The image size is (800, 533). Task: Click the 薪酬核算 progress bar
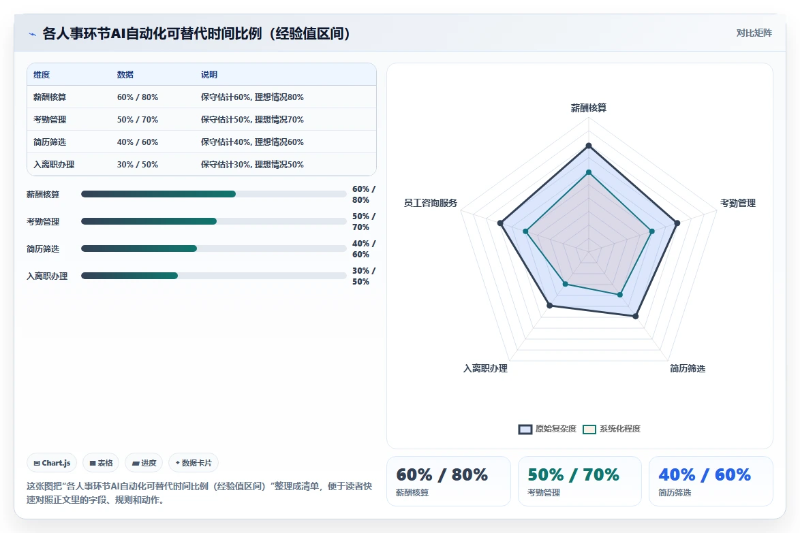coord(214,194)
